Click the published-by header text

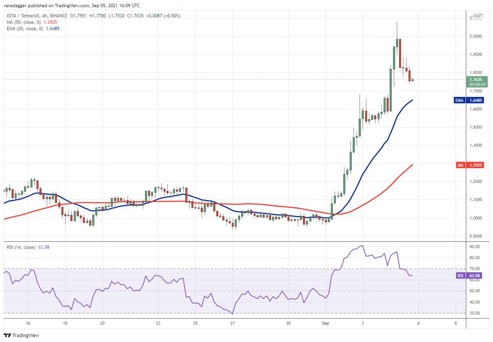point(72,6)
